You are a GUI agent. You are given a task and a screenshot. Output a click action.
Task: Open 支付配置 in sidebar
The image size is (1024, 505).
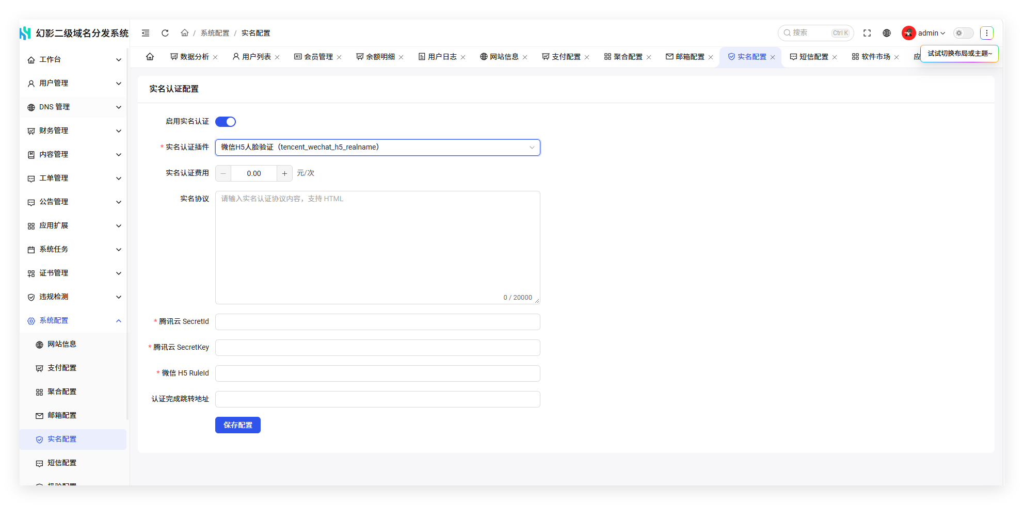(x=73, y=368)
